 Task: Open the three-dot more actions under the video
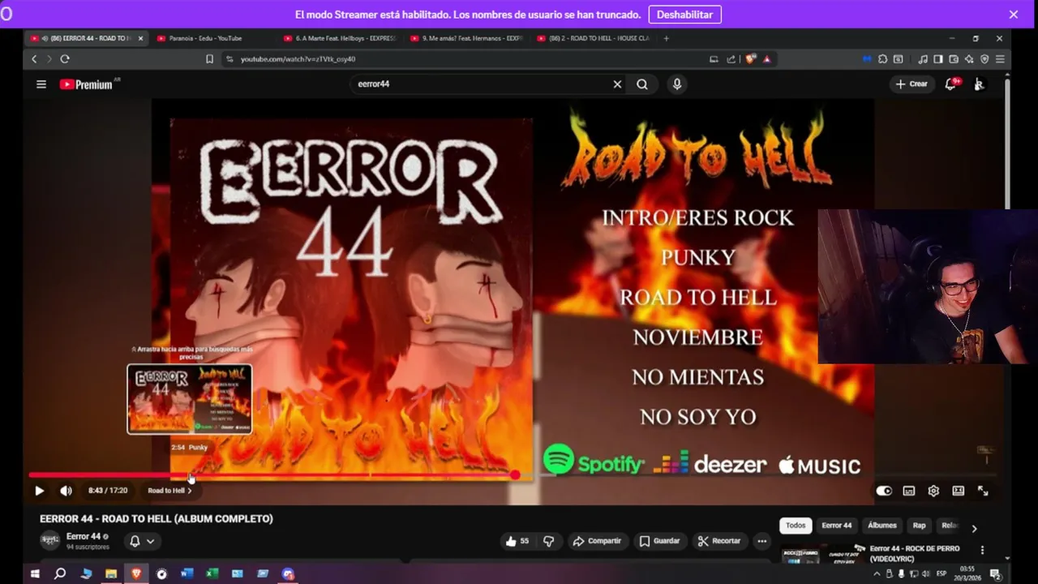(761, 541)
